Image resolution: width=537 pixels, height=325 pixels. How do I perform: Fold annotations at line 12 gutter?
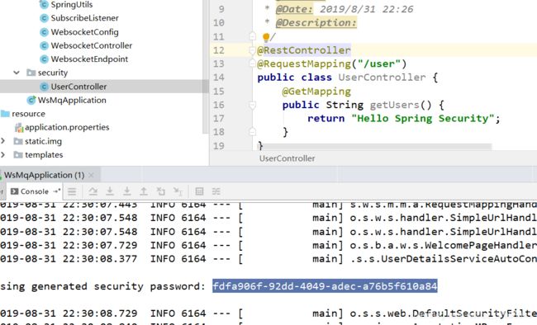(x=253, y=50)
